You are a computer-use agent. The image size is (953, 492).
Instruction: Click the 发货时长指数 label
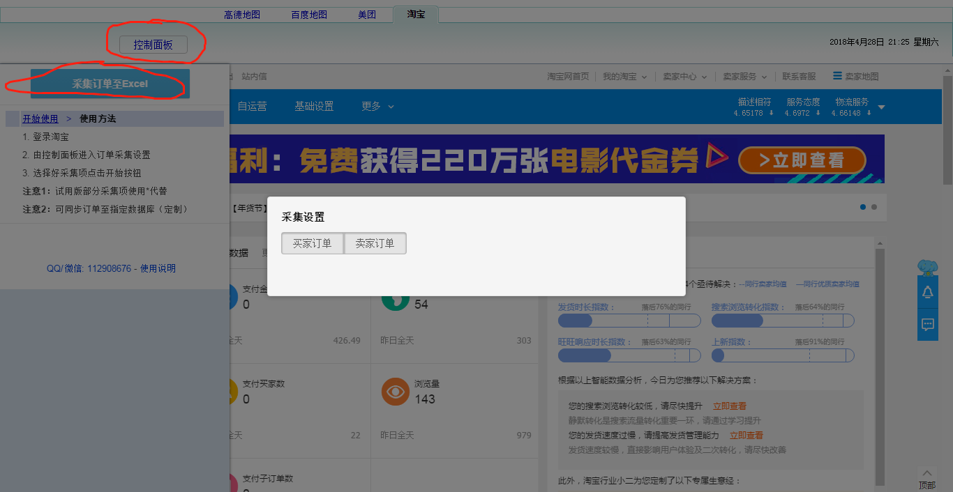[x=587, y=307]
